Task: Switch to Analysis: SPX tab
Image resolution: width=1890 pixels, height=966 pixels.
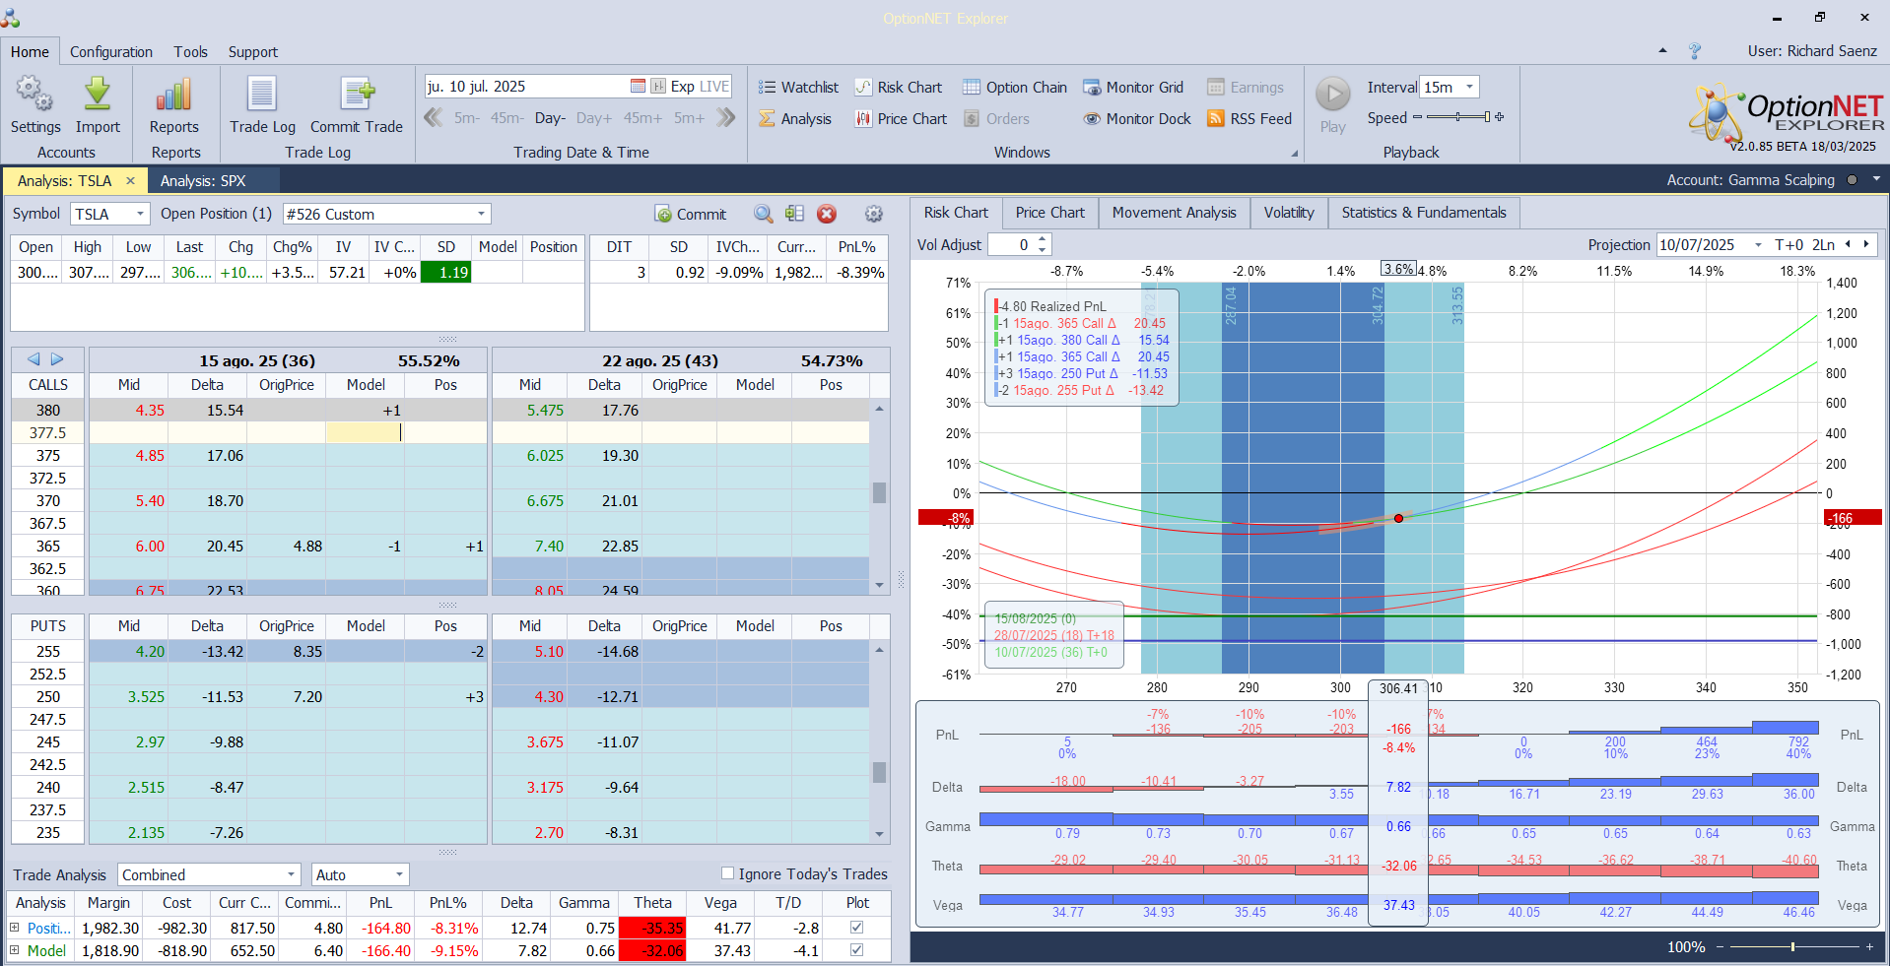Action: pyautogui.click(x=203, y=181)
